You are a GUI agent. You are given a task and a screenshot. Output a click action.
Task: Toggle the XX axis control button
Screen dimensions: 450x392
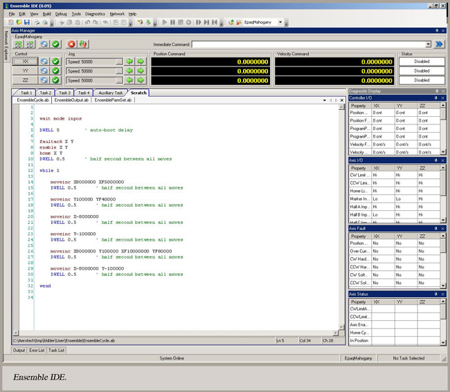[x=25, y=61]
